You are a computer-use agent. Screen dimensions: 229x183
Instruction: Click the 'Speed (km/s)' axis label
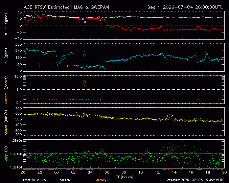(x=6, y=122)
